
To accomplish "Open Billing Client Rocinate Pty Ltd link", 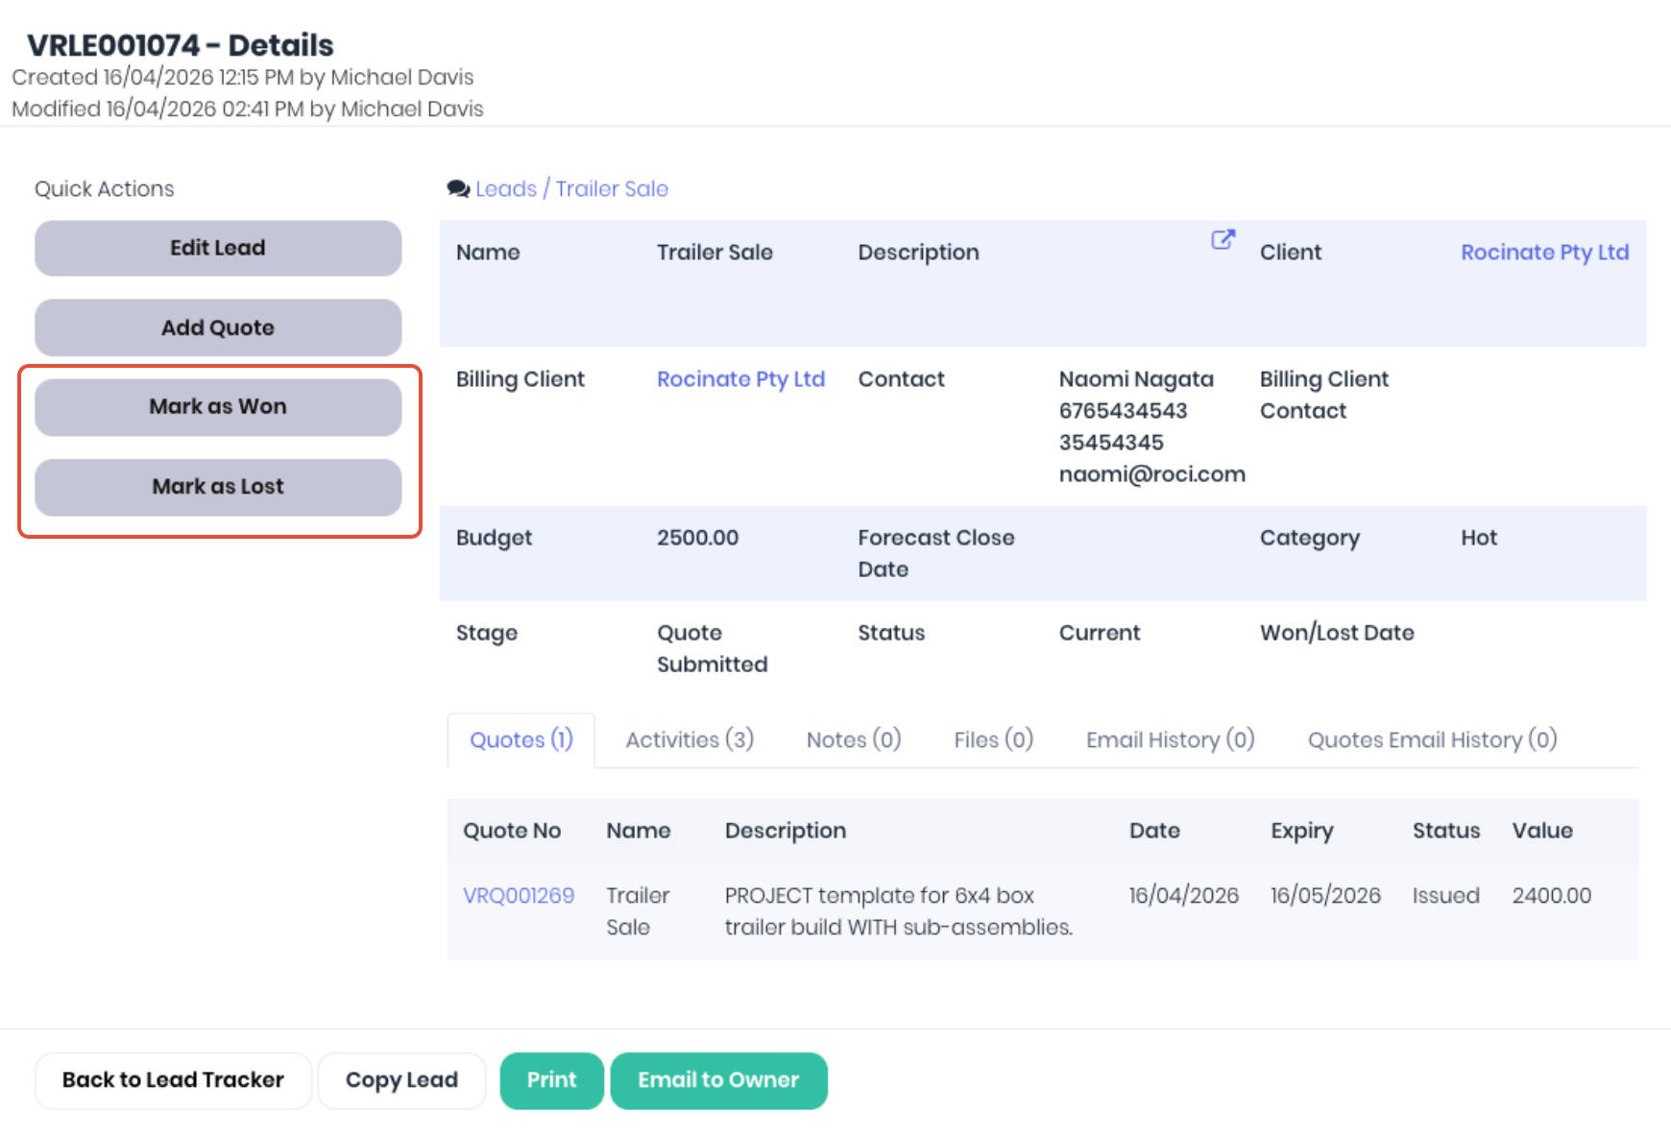I will click(740, 379).
